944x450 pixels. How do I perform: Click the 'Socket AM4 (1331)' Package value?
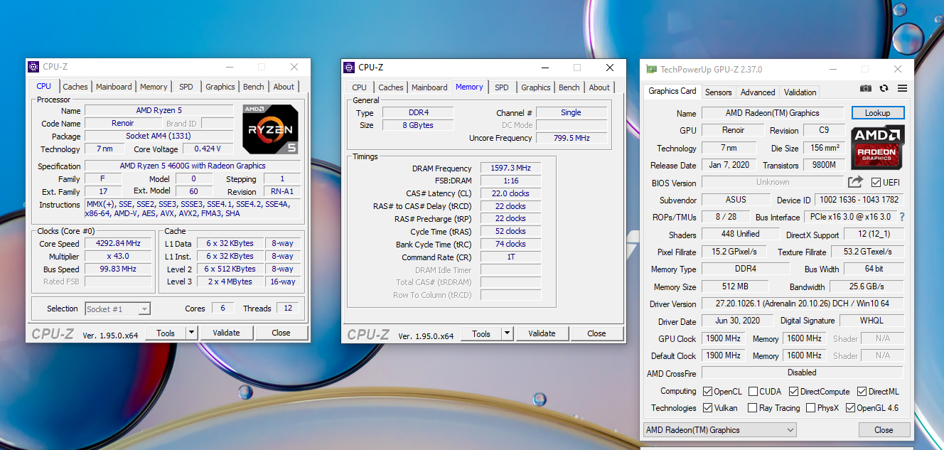[159, 136]
